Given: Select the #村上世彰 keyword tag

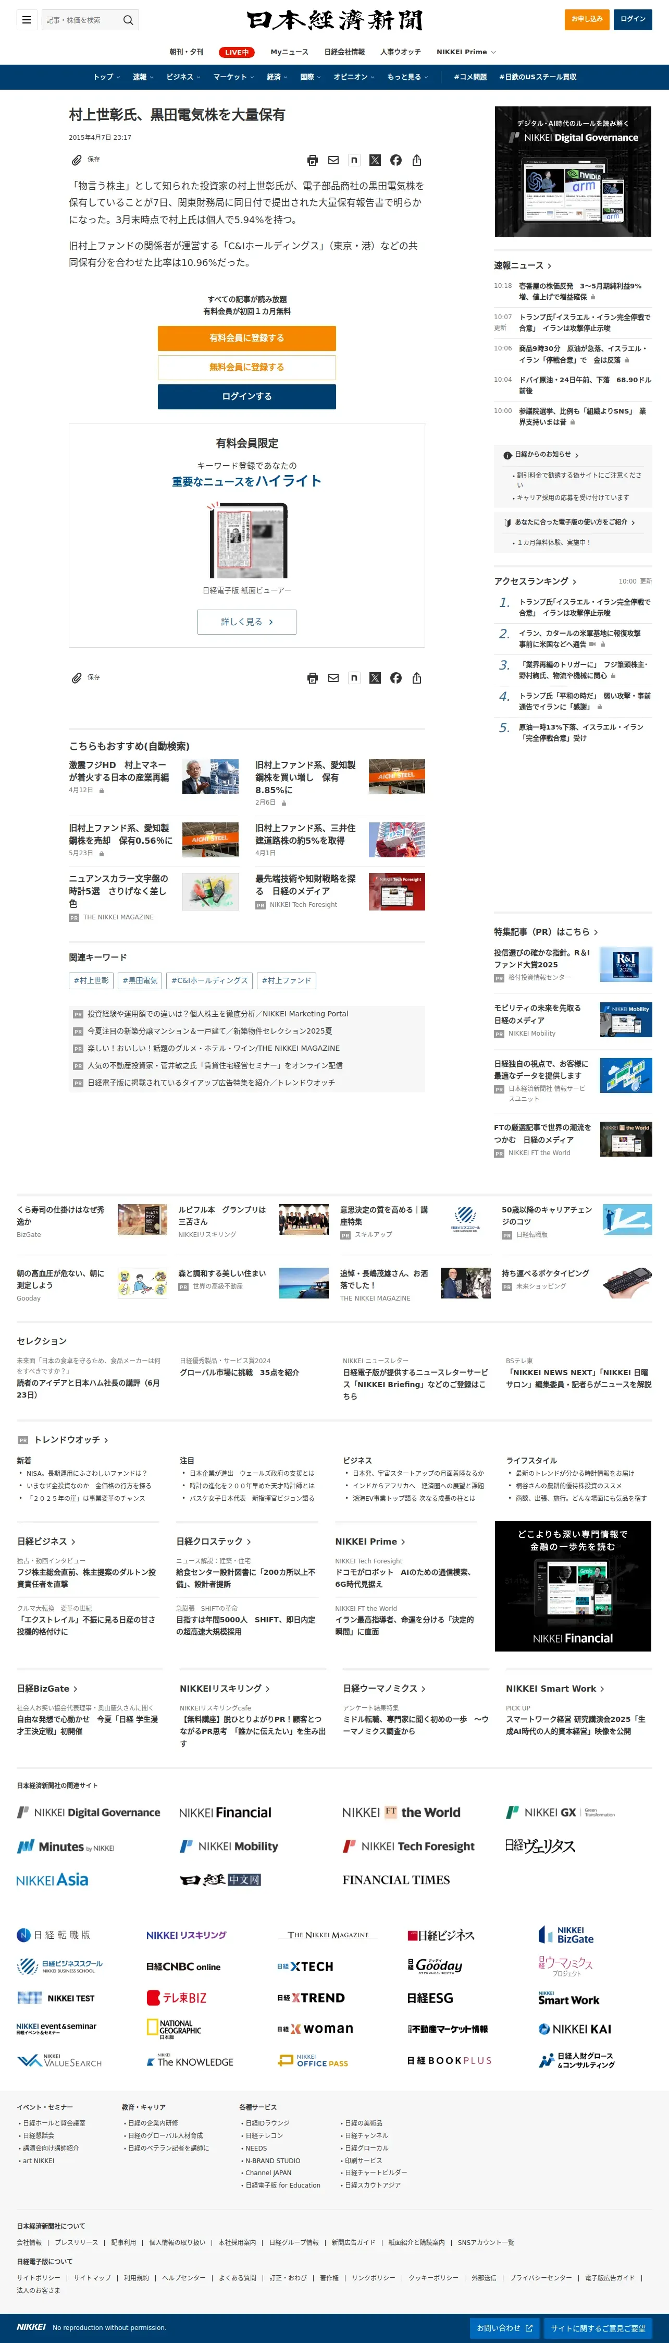Looking at the screenshot, I should tap(91, 980).
